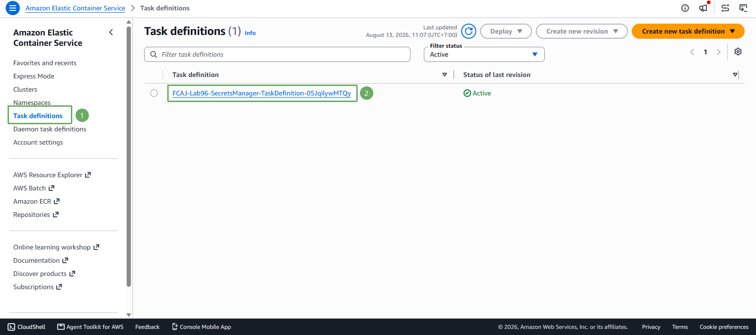Screen dimensions: 756x335
Task: Open table preferences gear icon
Action: click(738, 52)
